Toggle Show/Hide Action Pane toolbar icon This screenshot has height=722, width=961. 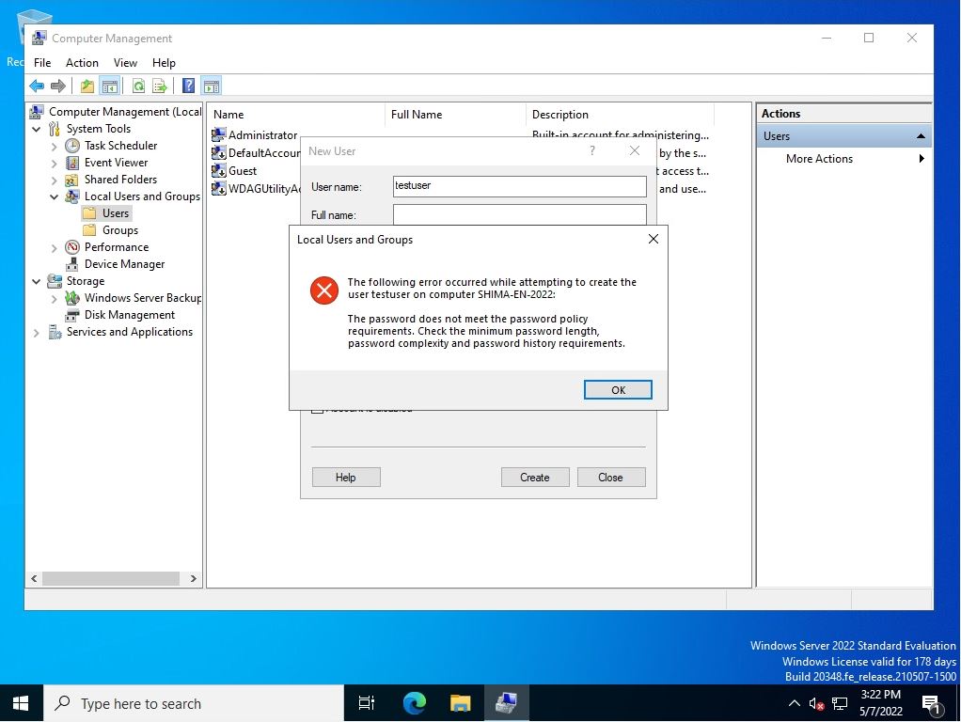point(212,86)
